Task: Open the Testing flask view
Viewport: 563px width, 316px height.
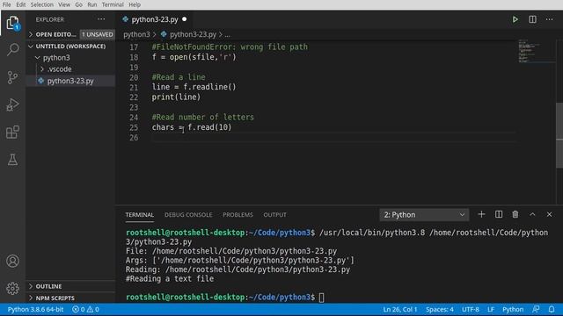Action: 12,160
